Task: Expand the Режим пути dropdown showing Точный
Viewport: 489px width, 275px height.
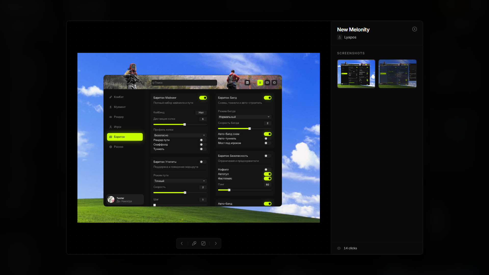Action: (x=179, y=181)
